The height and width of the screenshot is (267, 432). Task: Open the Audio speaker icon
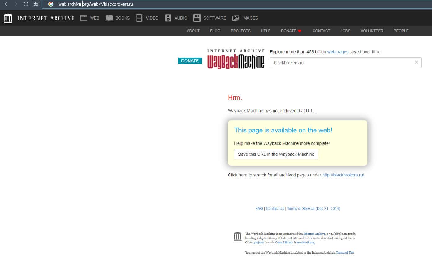[168, 18]
